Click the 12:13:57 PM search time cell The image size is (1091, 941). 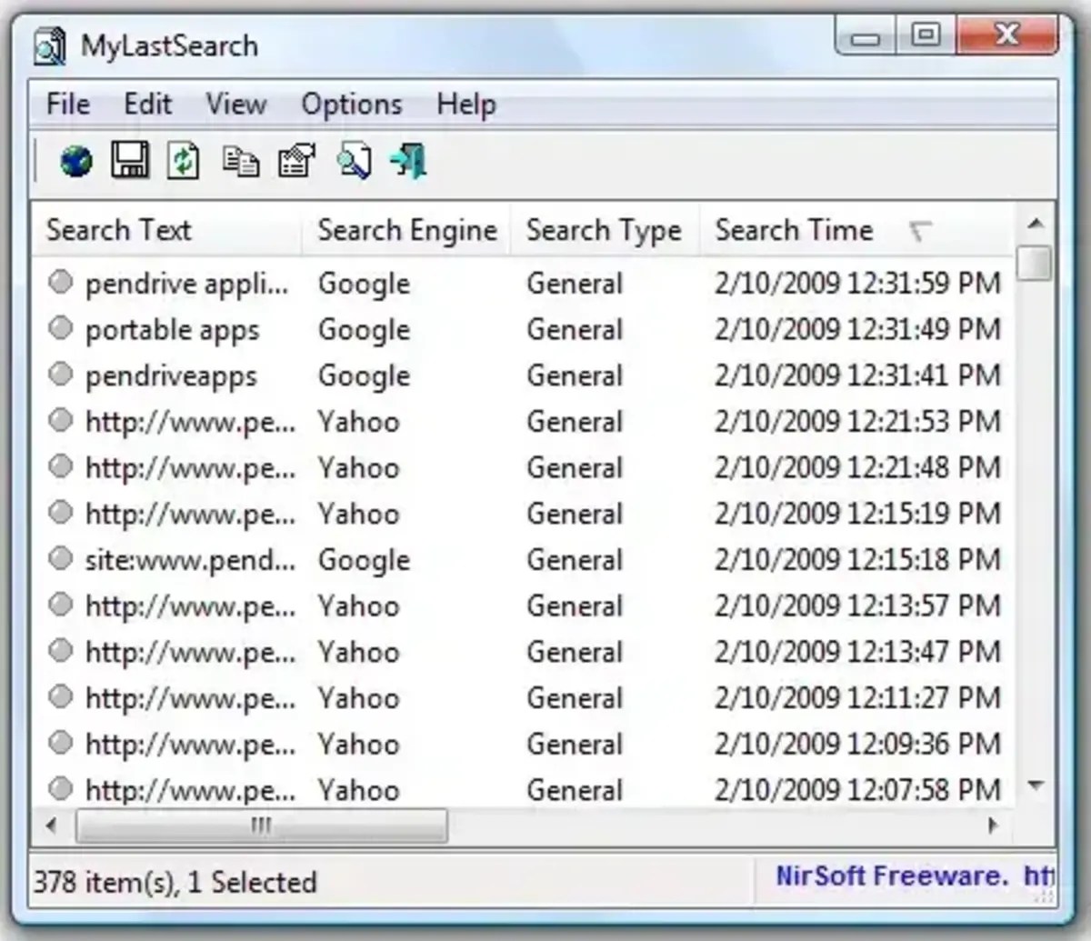click(x=857, y=606)
